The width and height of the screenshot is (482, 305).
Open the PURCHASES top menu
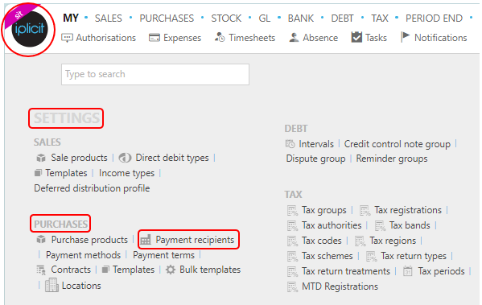167,19
